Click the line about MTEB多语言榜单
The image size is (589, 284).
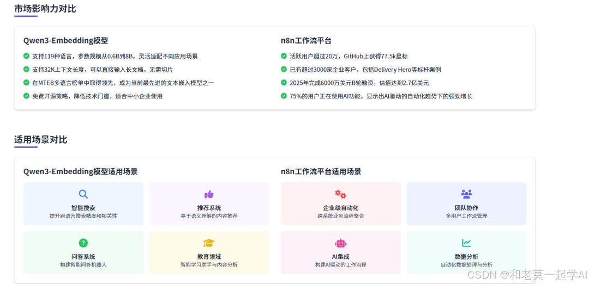[123, 83]
